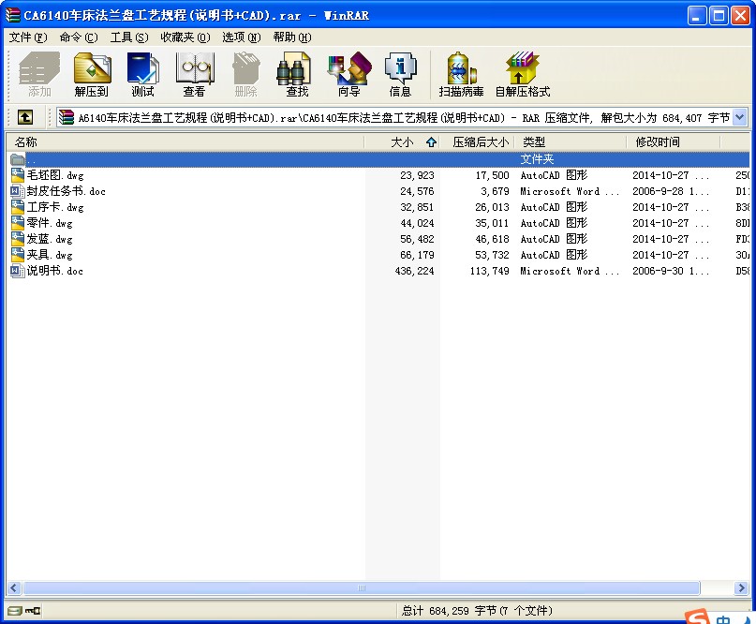Click the 测试 (Test) toolbar icon
The height and width of the screenshot is (624, 756).
coord(142,74)
